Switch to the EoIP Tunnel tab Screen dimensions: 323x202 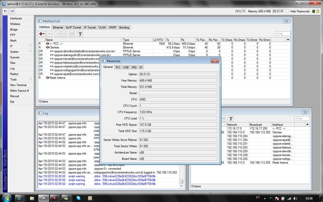tap(73, 27)
